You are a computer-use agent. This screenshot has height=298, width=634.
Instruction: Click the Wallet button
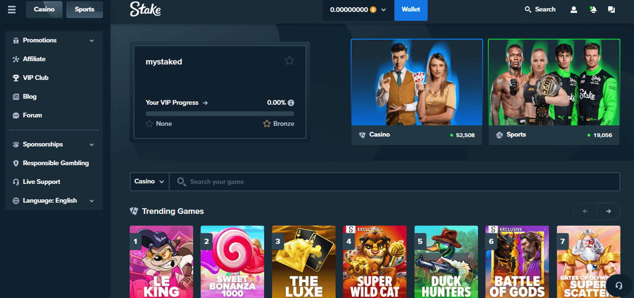(411, 10)
